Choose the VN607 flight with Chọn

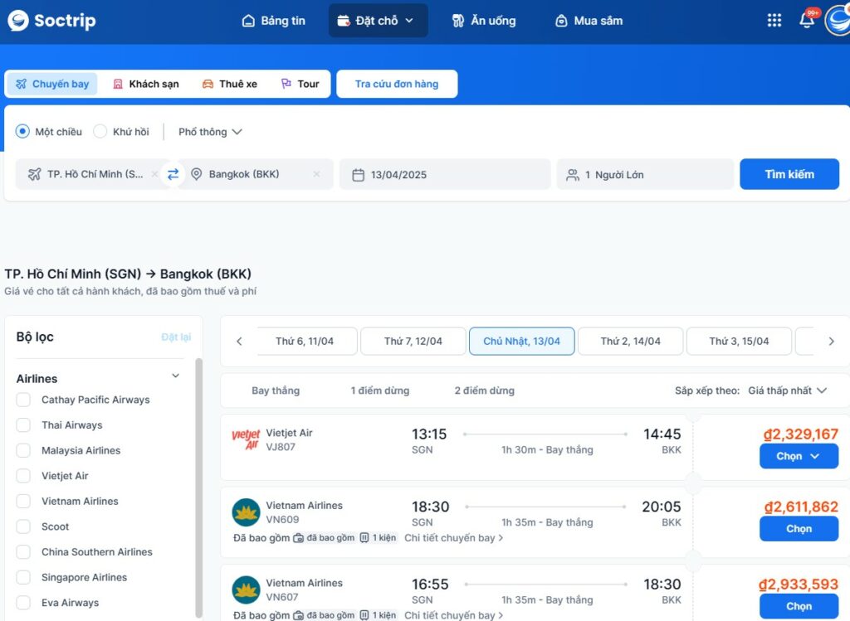tap(799, 606)
